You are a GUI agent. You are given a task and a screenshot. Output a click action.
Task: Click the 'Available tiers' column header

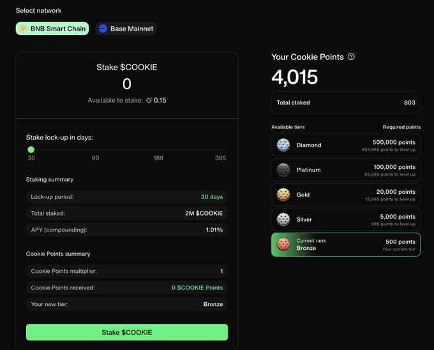[288, 127]
